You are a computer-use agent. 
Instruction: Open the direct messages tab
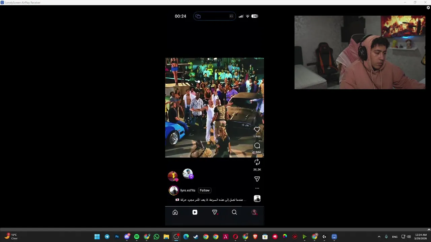tap(214, 212)
